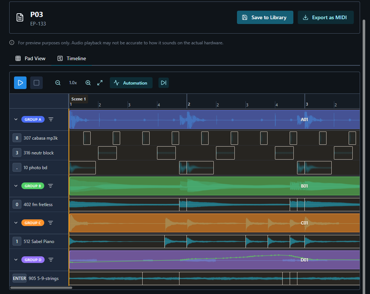Zoom in the timeline

tap(88, 83)
